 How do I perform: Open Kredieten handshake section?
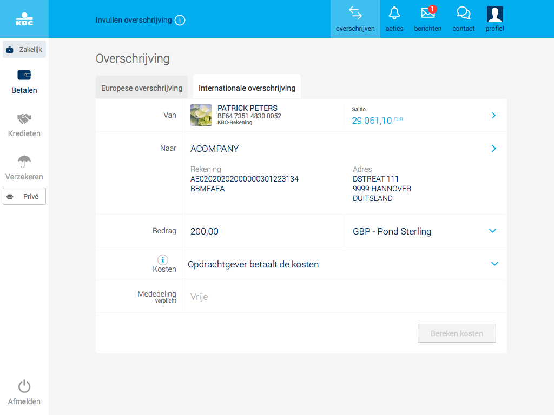click(24, 125)
